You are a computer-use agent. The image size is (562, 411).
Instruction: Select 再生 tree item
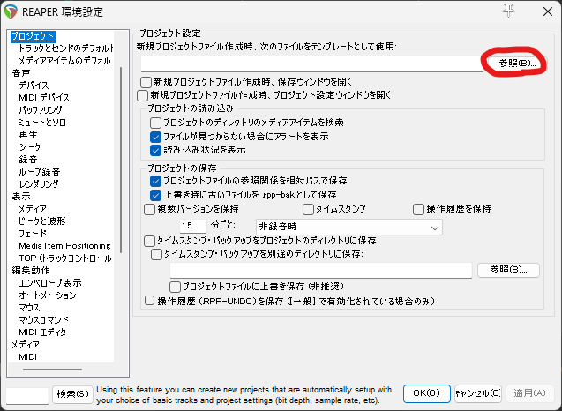(28, 135)
